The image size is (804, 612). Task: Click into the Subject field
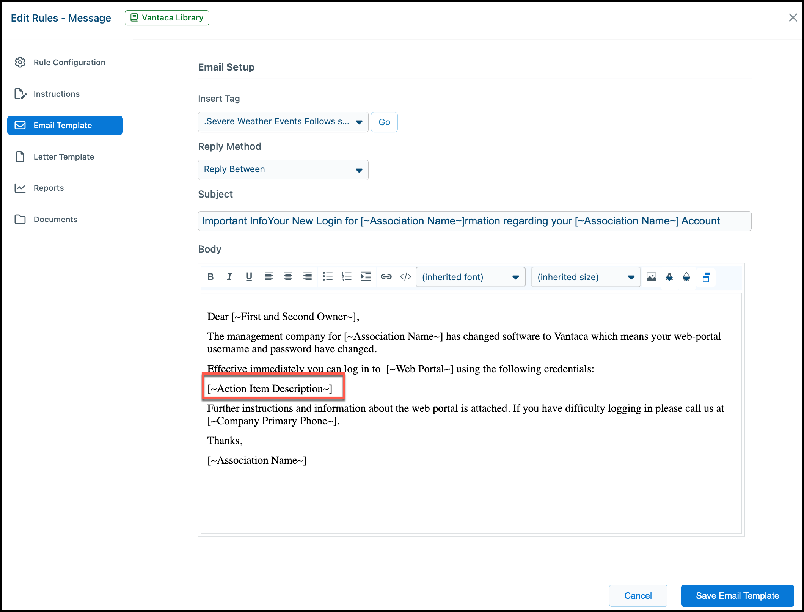[474, 221]
